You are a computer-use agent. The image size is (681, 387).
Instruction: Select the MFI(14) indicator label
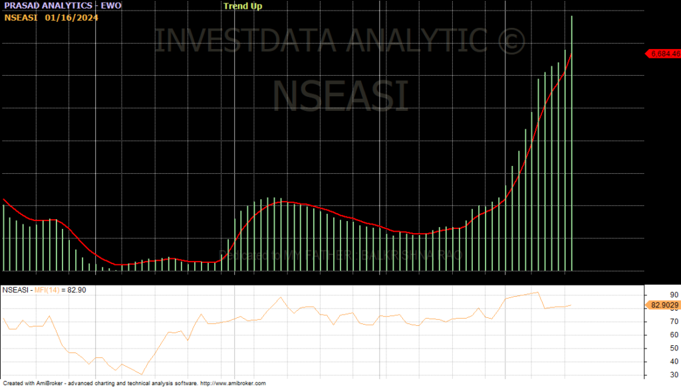click(51, 290)
